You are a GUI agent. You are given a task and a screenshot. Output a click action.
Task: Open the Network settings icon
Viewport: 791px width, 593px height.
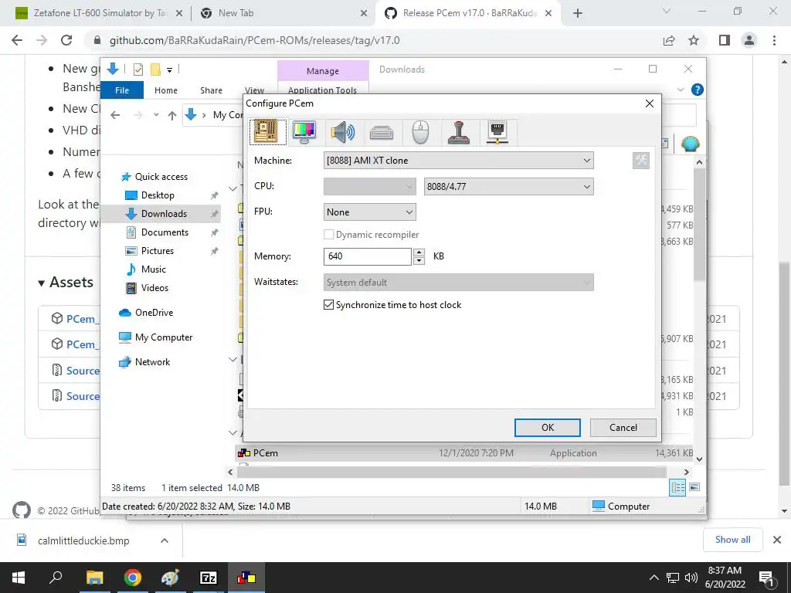(x=497, y=132)
